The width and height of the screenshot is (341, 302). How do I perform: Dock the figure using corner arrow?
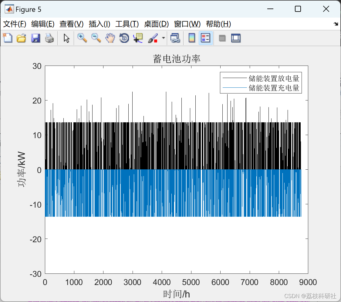[336, 24]
